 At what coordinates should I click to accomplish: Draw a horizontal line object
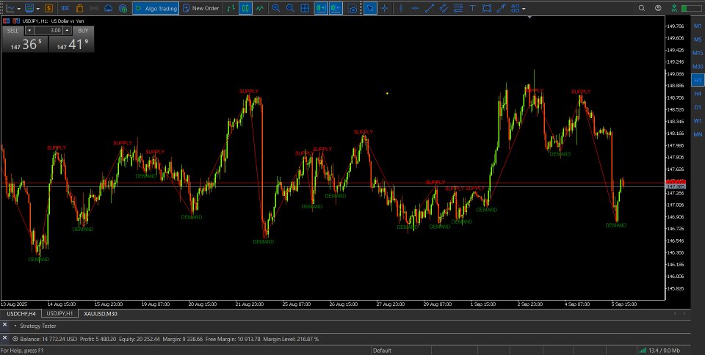coord(416,8)
